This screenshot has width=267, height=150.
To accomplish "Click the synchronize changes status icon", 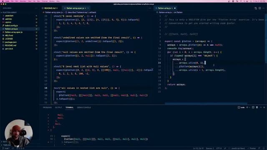I will pos(13,148).
